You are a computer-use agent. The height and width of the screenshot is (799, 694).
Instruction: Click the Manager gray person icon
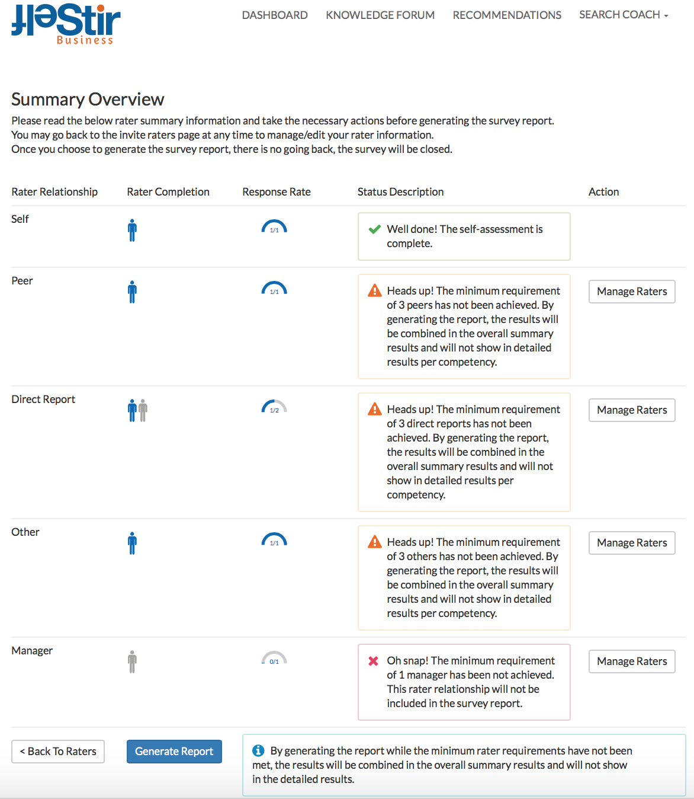[x=132, y=661]
